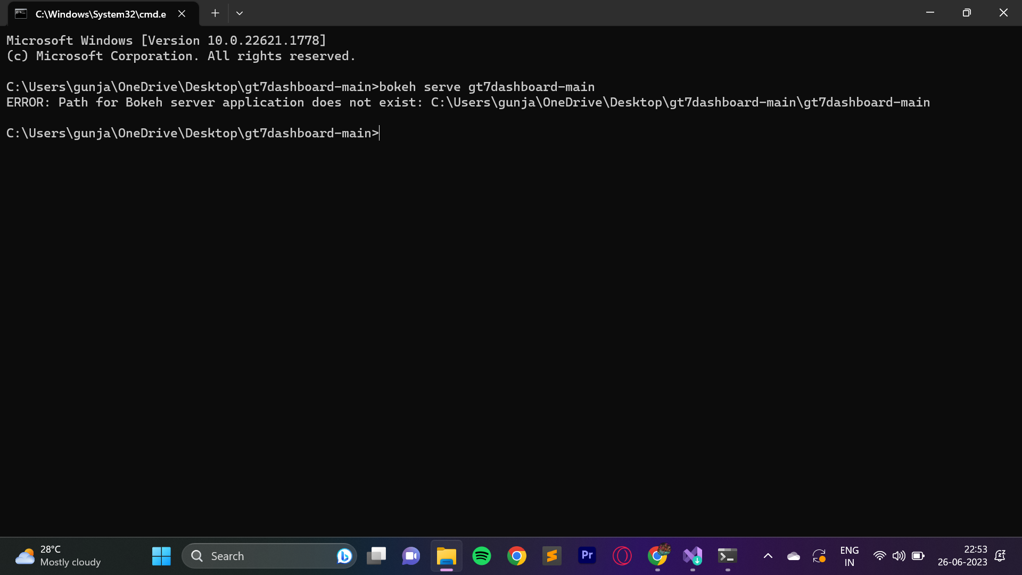Viewport: 1022px width, 575px height.
Task: Toggle the volume control from system tray
Action: click(899, 555)
